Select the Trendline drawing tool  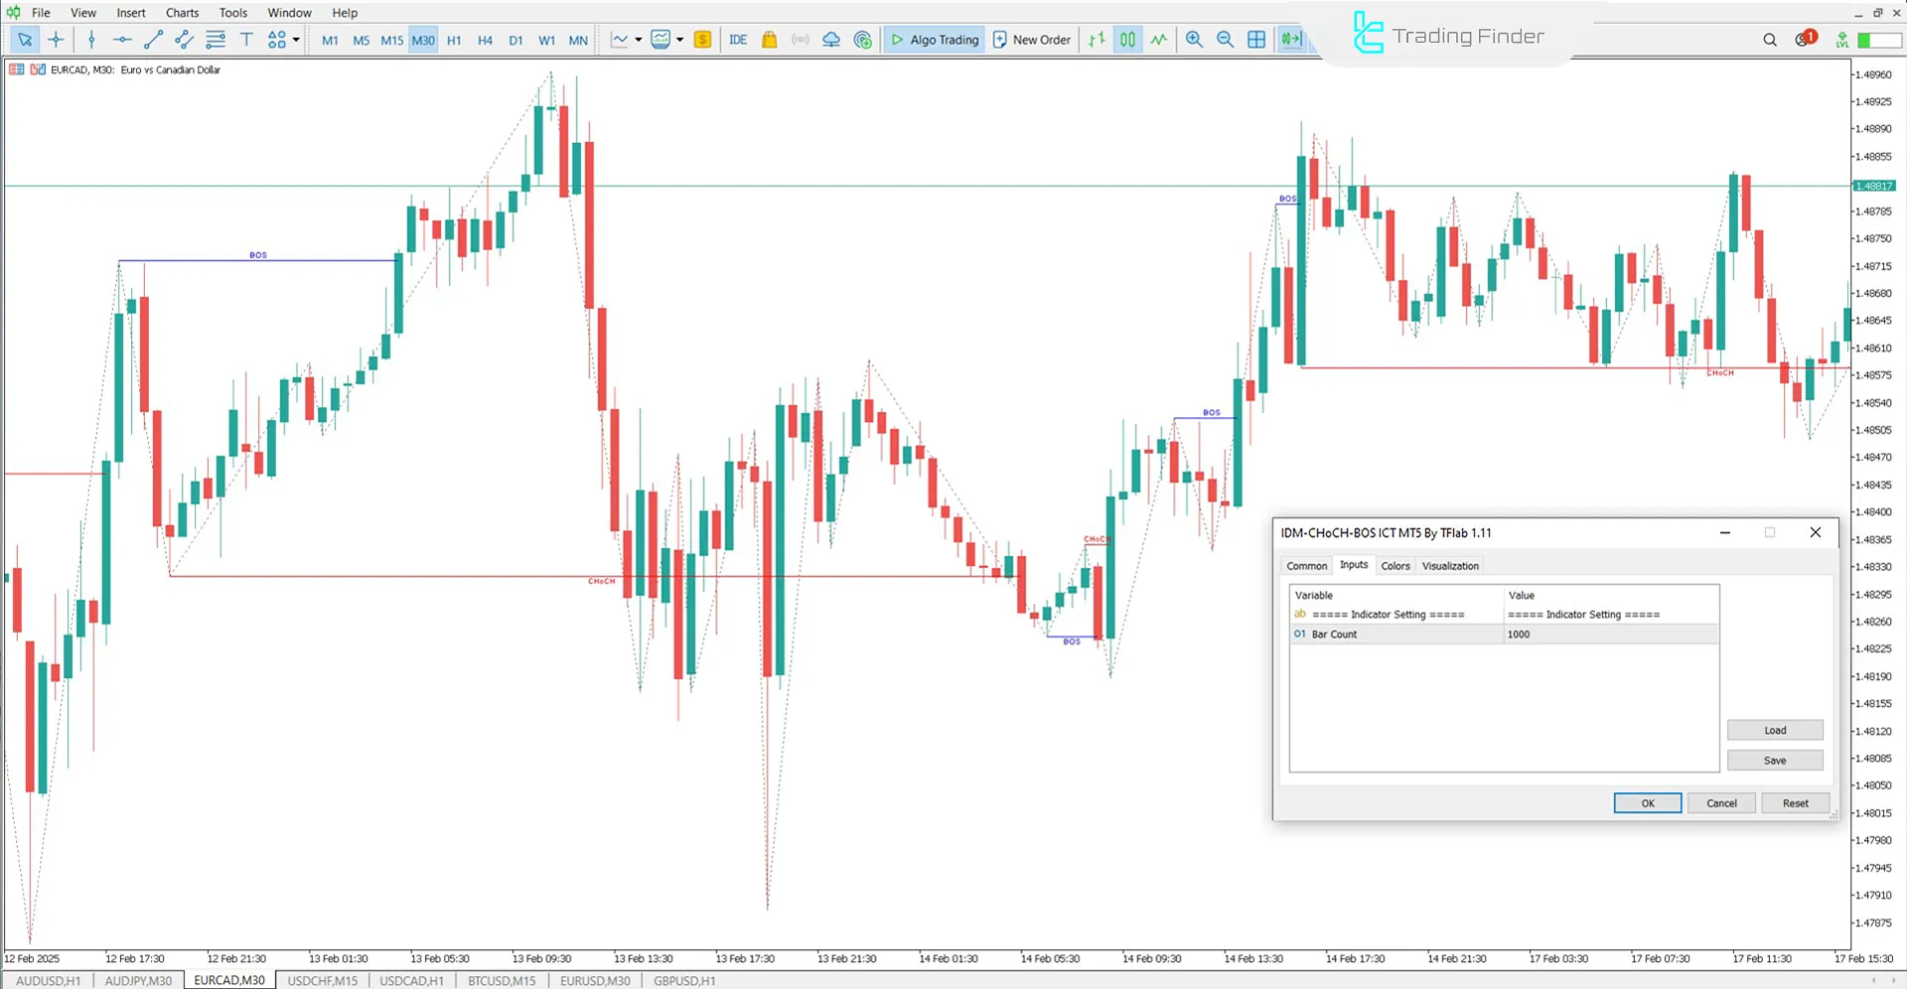(x=153, y=40)
